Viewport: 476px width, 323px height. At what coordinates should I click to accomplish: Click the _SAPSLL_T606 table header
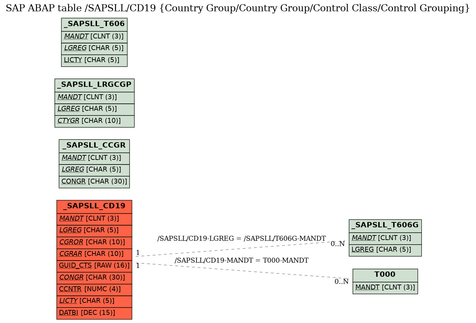(x=94, y=24)
